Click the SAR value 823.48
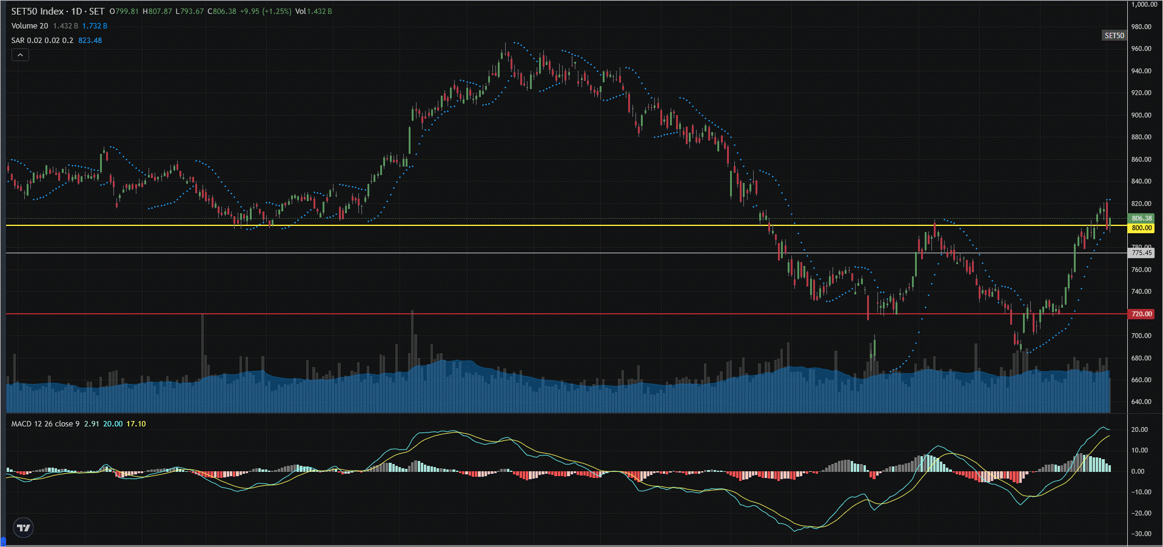 pos(90,41)
